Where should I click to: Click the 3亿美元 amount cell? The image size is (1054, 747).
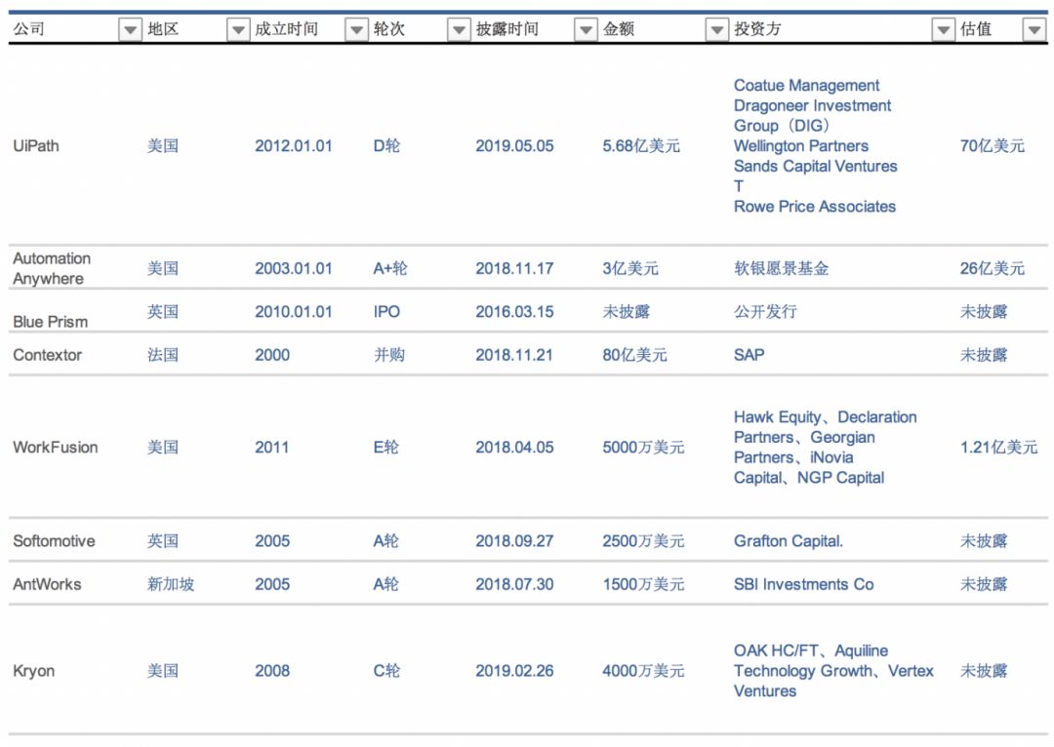point(630,268)
